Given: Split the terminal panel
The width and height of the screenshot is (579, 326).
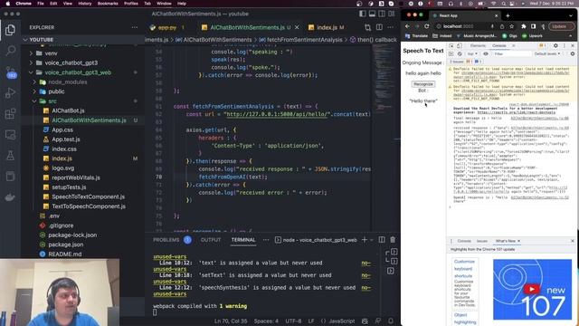Looking at the screenshot, I should point(382,240).
